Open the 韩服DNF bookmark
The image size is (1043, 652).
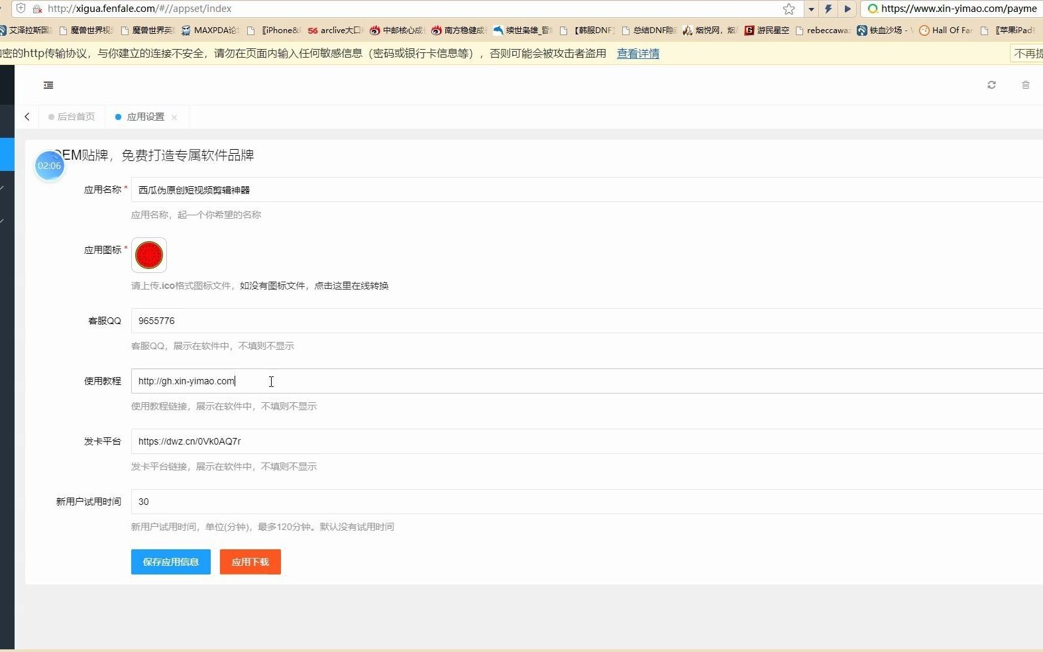tap(587, 30)
